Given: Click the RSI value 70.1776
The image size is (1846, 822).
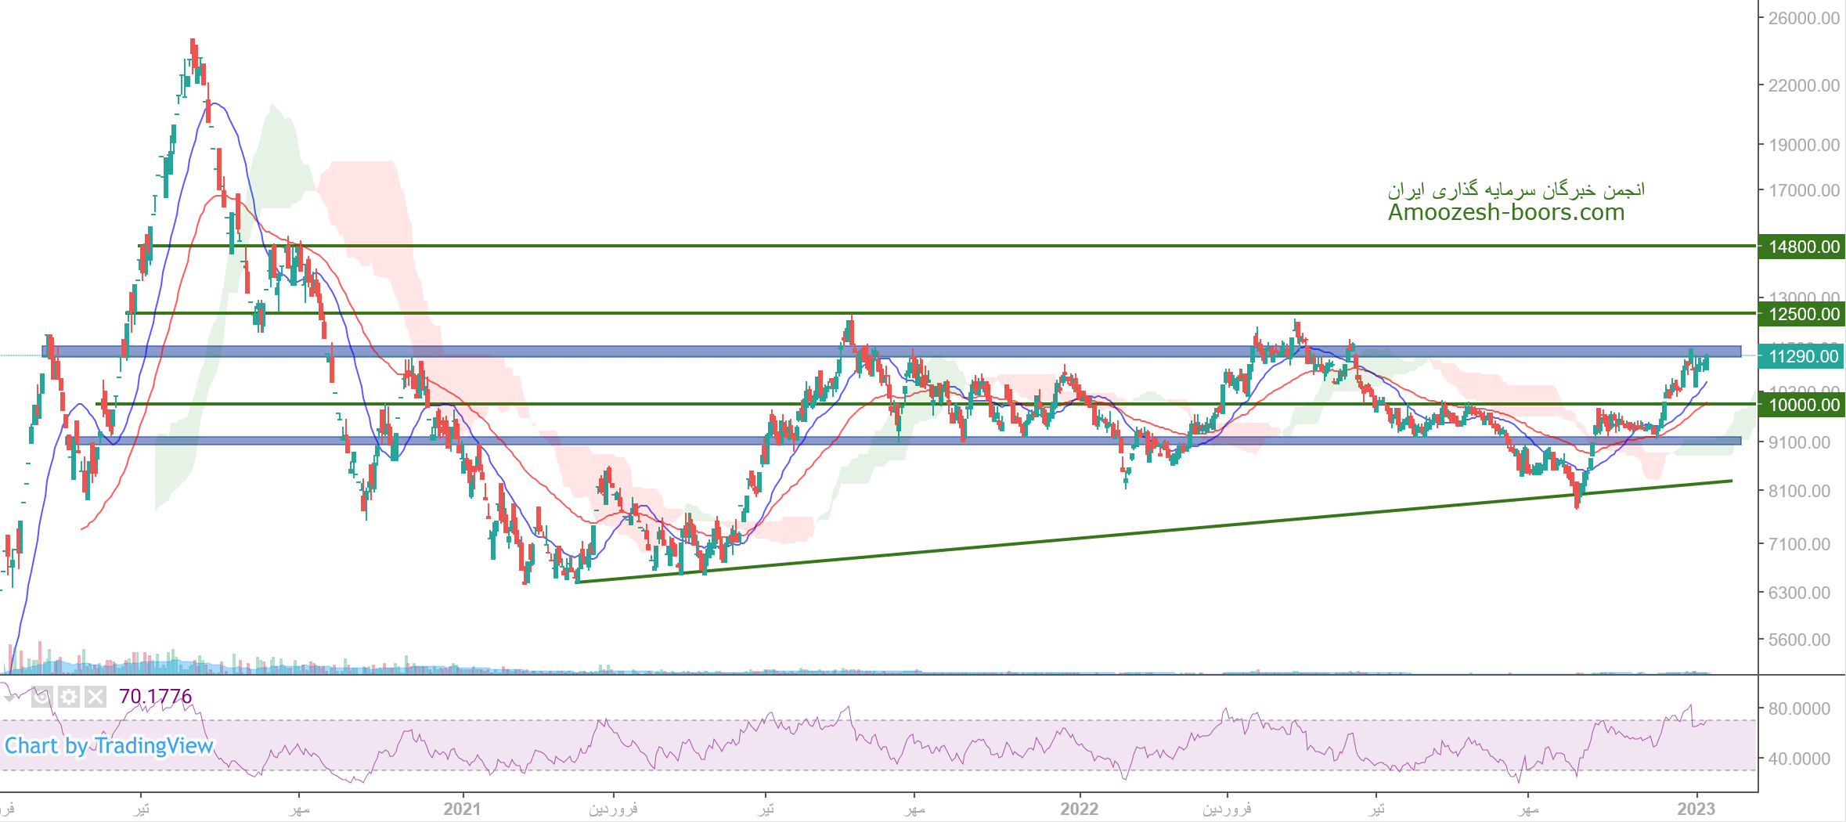Looking at the screenshot, I should point(155,696).
